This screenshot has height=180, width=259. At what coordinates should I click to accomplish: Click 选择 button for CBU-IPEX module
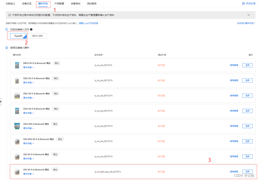pos(247,141)
